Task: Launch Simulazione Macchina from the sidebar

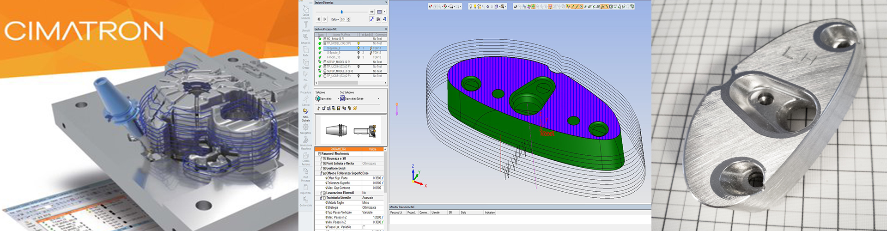Action: tap(306, 139)
